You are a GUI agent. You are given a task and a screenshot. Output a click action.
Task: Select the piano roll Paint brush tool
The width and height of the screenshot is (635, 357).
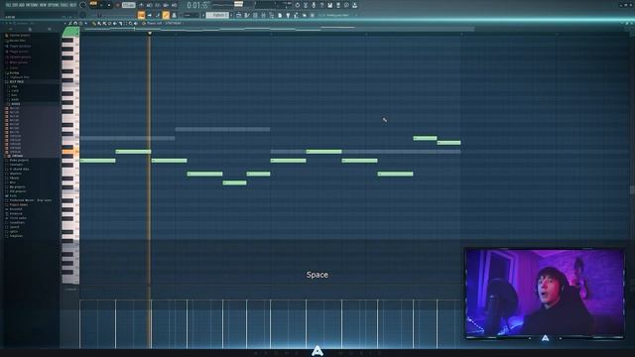[99, 23]
